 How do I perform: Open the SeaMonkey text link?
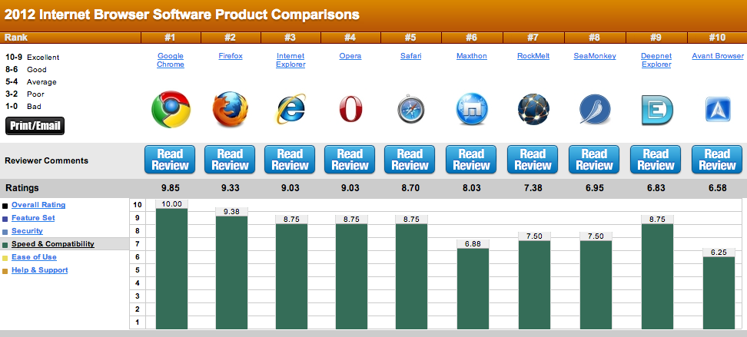(595, 56)
